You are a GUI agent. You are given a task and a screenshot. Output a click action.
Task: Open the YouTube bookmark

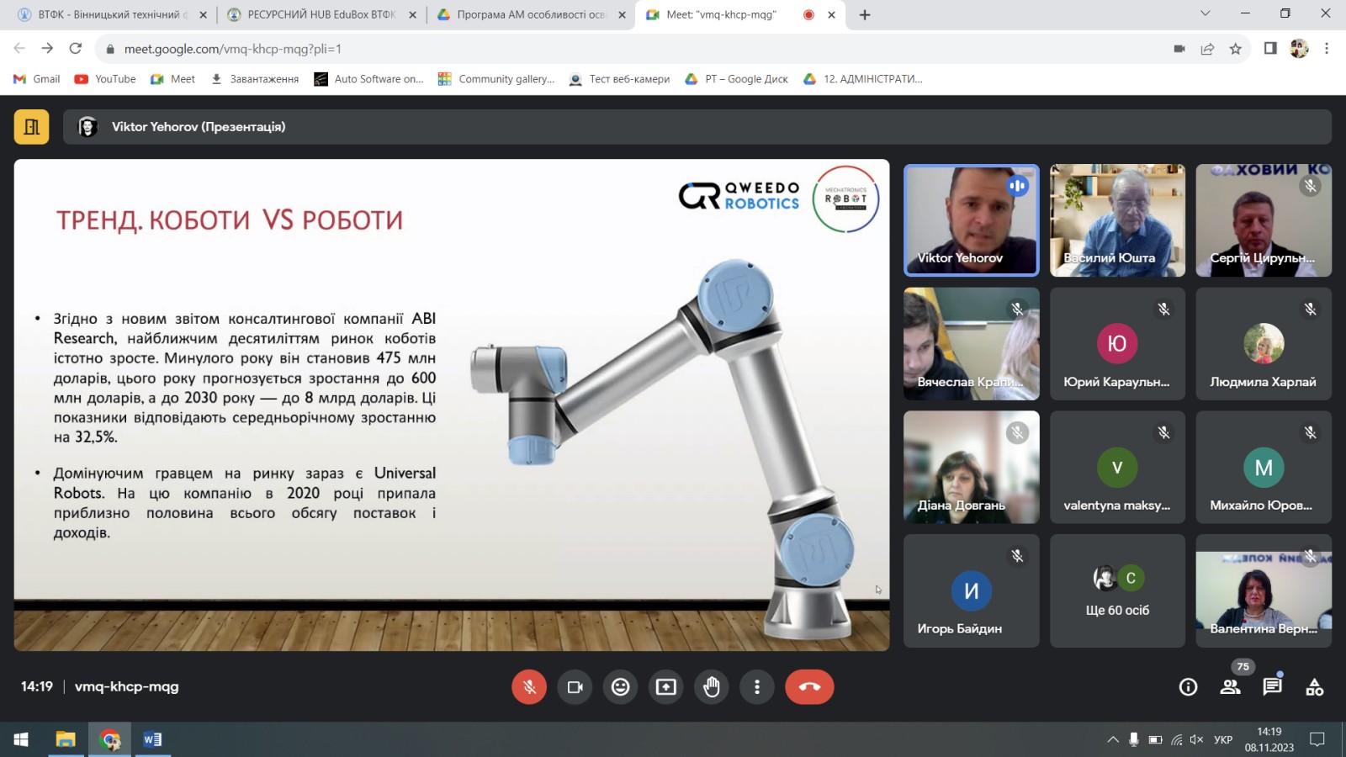(105, 79)
